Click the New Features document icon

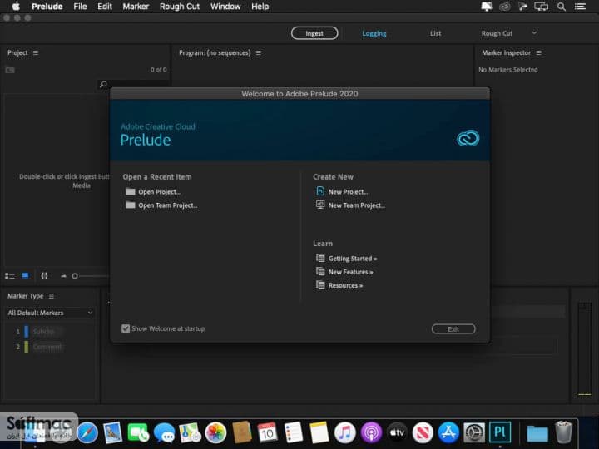click(x=320, y=271)
